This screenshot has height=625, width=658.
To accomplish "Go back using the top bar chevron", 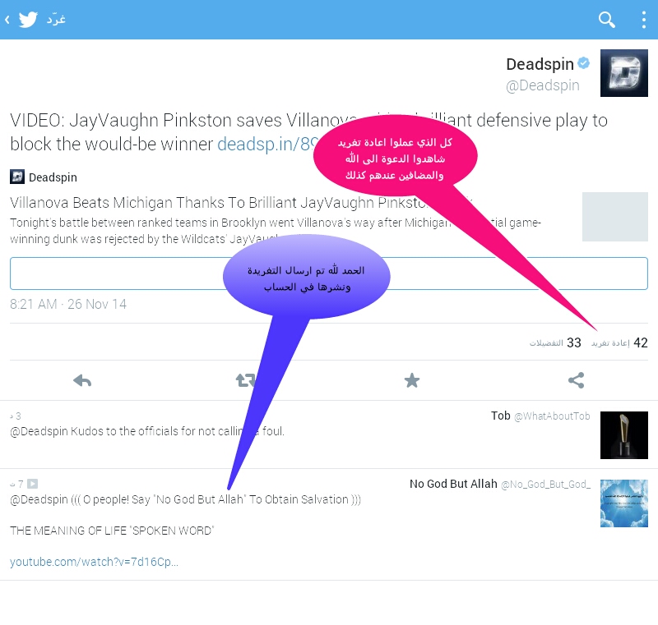I will pyautogui.click(x=7, y=20).
